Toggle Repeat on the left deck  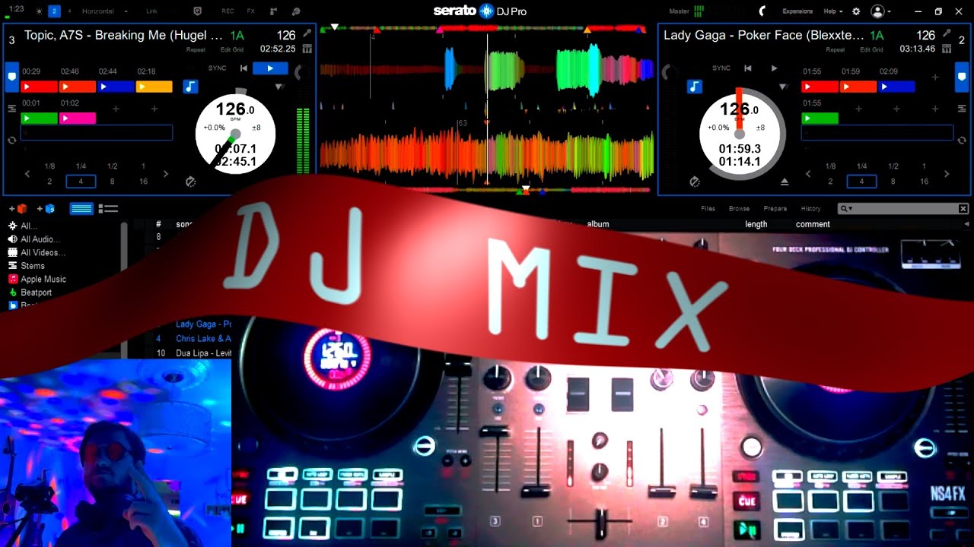click(196, 49)
